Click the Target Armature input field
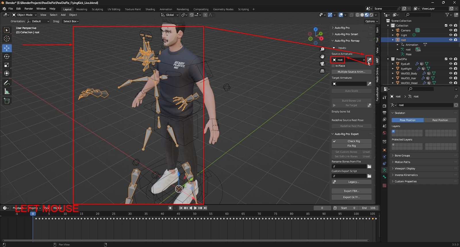Viewport: 460px width, 247px height. pyautogui.click(x=349, y=84)
